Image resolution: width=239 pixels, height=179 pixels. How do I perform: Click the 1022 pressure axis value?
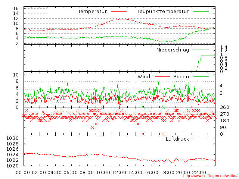[x=12, y=160]
